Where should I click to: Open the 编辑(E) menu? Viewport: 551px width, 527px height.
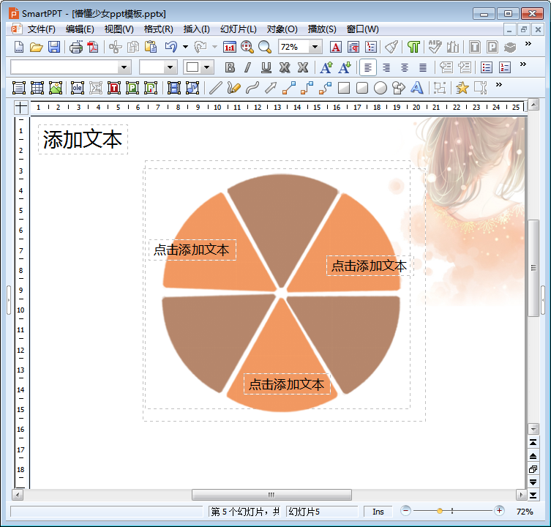pyautogui.click(x=80, y=29)
